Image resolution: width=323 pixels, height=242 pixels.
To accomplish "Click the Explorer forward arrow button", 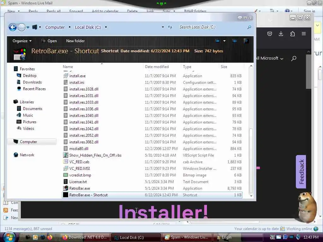I will tap(22, 27).
